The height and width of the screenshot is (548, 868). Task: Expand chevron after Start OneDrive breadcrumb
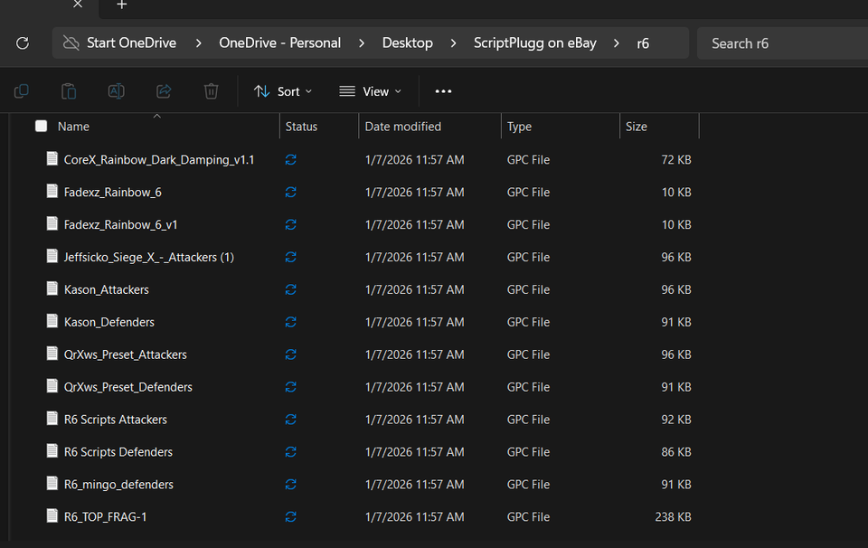(x=198, y=43)
